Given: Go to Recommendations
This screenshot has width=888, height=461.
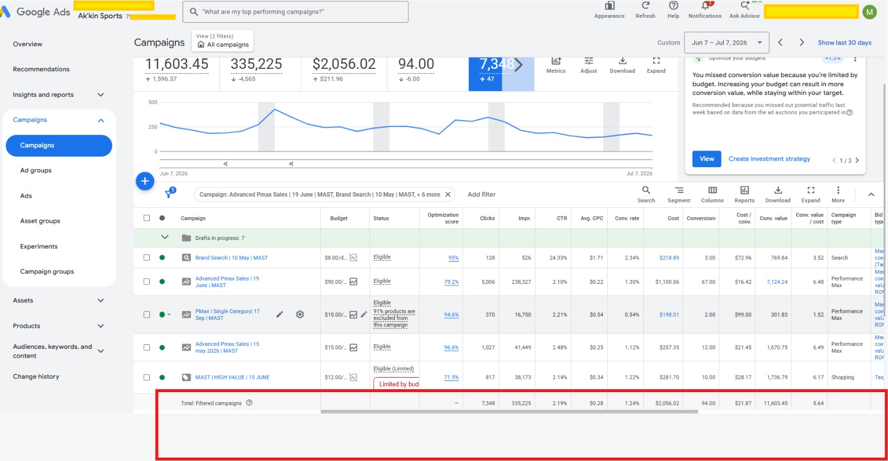Looking at the screenshot, I should click(x=41, y=69).
